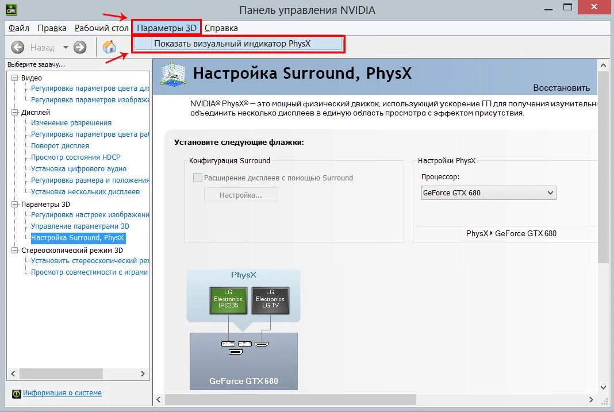Open Регулировка параметров цвета рабочего стола
The height and width of the screenshot is (412, 614).
tap(90, 134)
